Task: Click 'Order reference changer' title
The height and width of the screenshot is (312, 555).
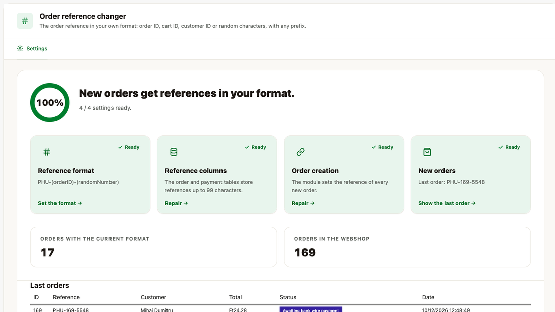Action: click(x=83, y=16)
